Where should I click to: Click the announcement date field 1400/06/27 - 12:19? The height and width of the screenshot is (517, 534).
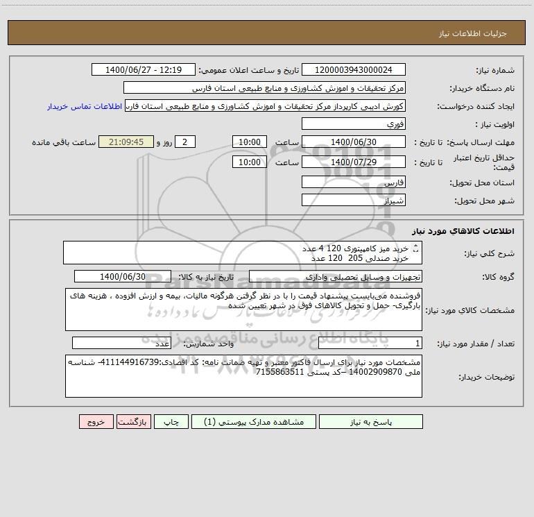point(144,69)
